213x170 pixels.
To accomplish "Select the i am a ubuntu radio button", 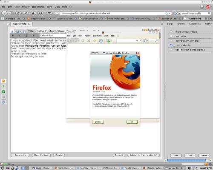I will pyautogui.click(x=171, y=45).
